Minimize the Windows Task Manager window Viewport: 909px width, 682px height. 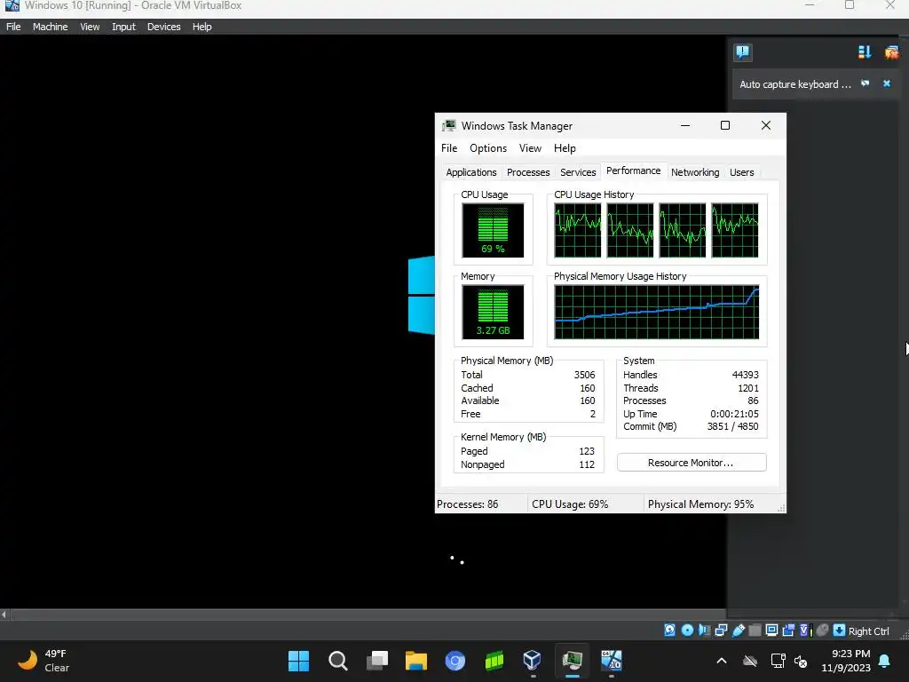[x=684, y=125]
